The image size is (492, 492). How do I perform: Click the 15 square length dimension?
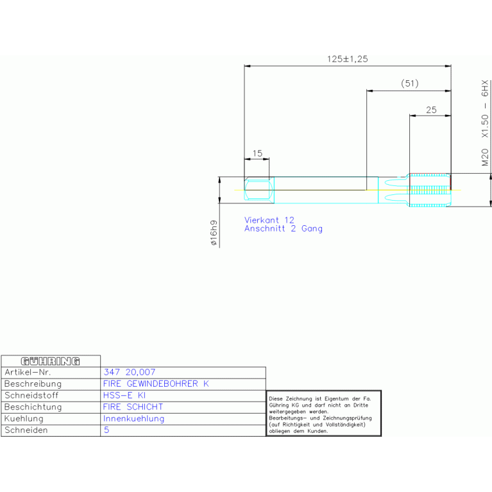pos(257,153)
